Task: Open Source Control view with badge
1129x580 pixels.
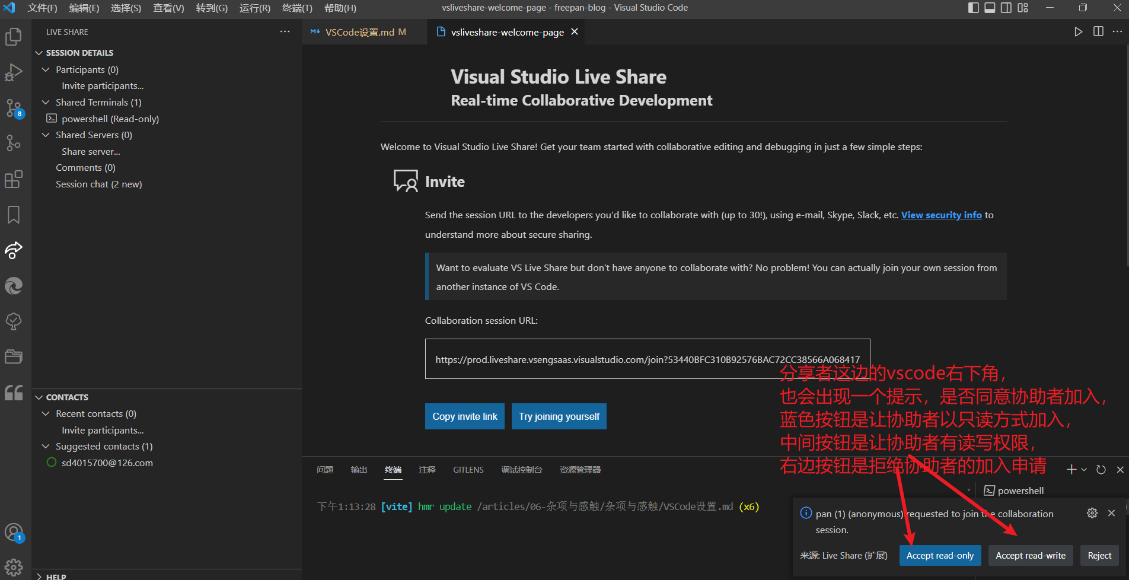Action: [13, 108]
